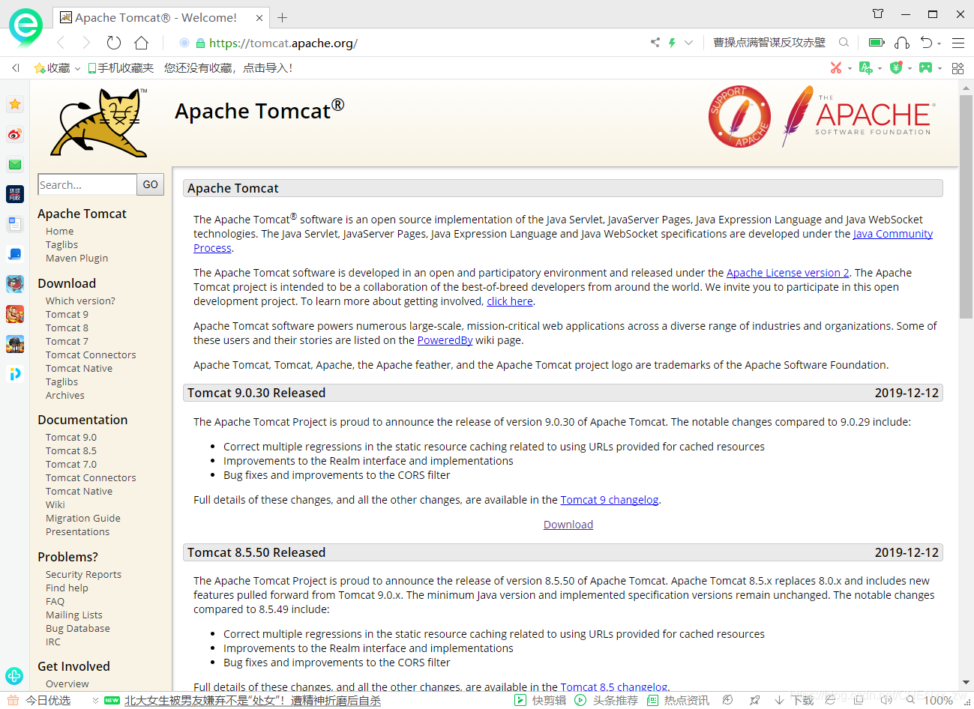This screenshot has width=974, height=709.
Task: Click the share icon in address bar
Action: pos(655,43)
